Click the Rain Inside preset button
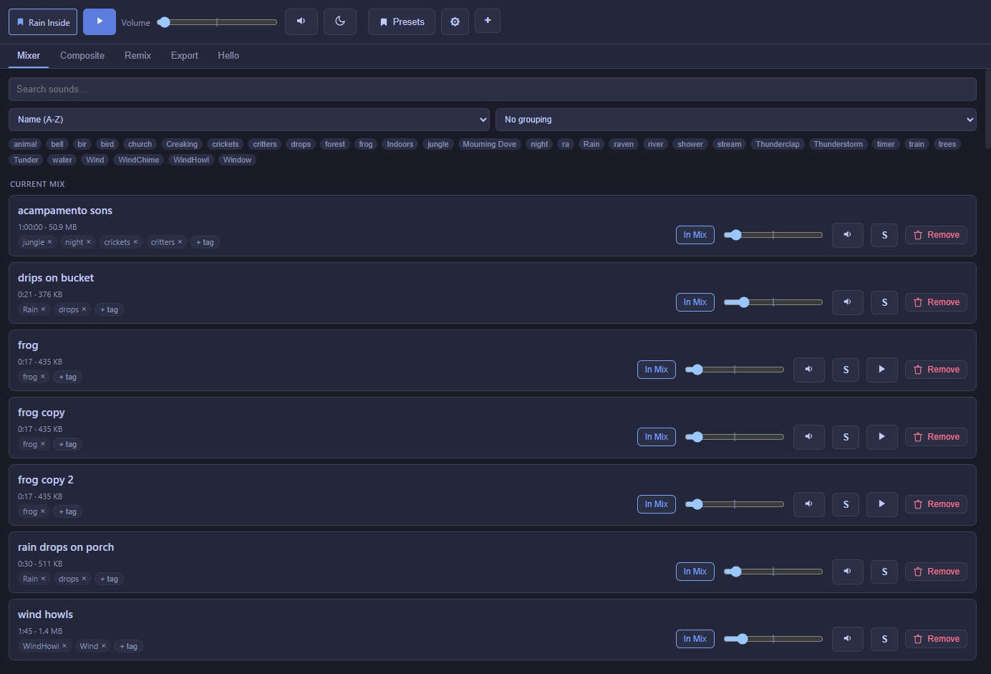The width and height of the screenshot is (991, 674). coord(44,21)
